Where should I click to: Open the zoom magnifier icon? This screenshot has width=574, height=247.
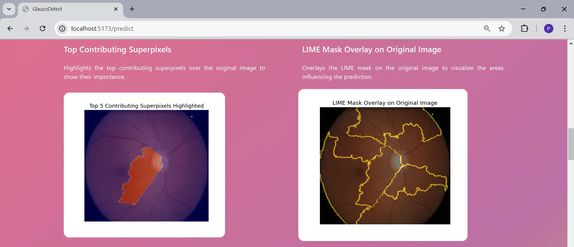coord(487,29)
